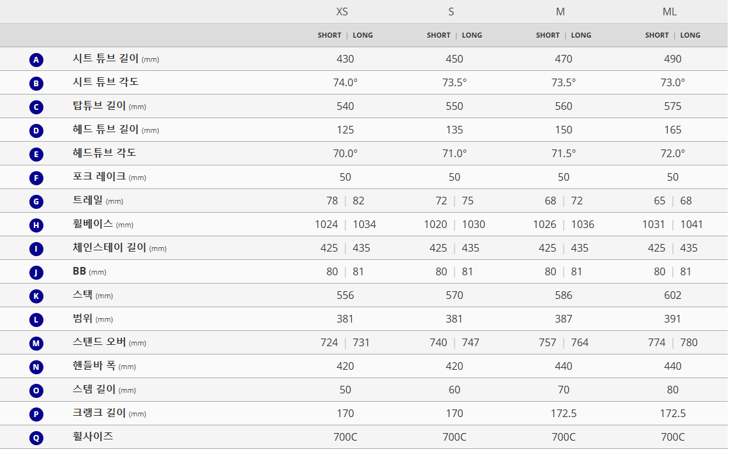Select the XS size column header
The width and height of the screenshot is (729, 449).
click(x=342, y=11)
